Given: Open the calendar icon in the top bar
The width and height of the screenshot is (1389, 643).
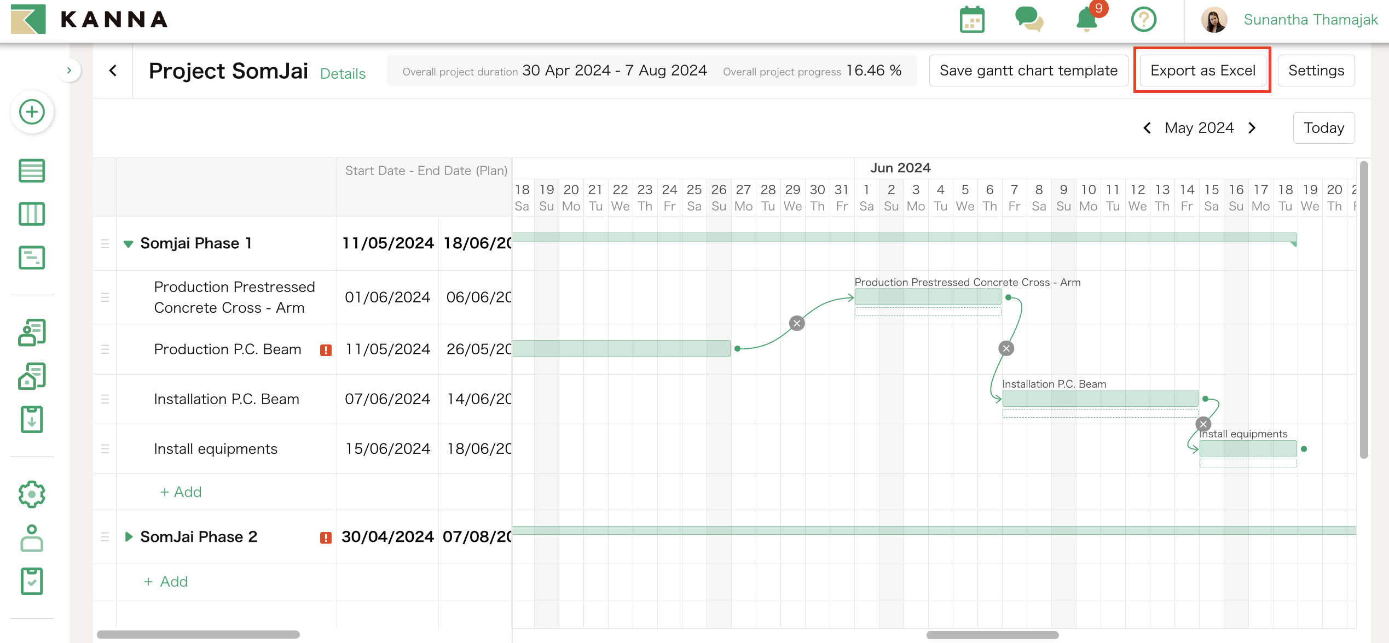Looking at the screenshot, I should (x=972, y=20).
